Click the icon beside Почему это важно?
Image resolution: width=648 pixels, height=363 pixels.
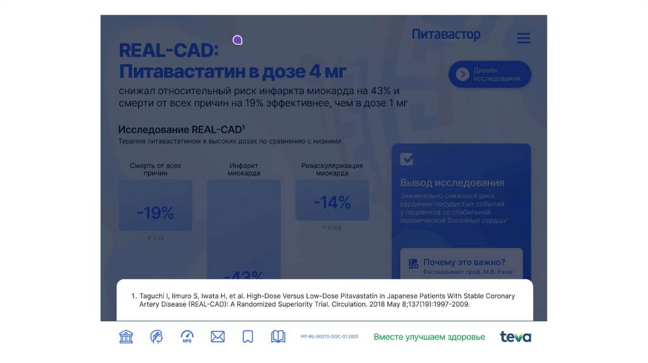point(413,264)
